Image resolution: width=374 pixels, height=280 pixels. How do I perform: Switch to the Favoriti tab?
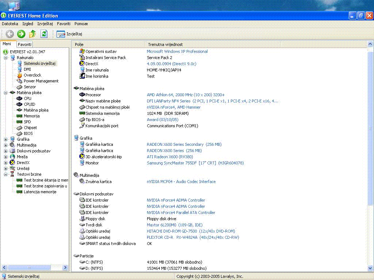[x=24, y=44]
